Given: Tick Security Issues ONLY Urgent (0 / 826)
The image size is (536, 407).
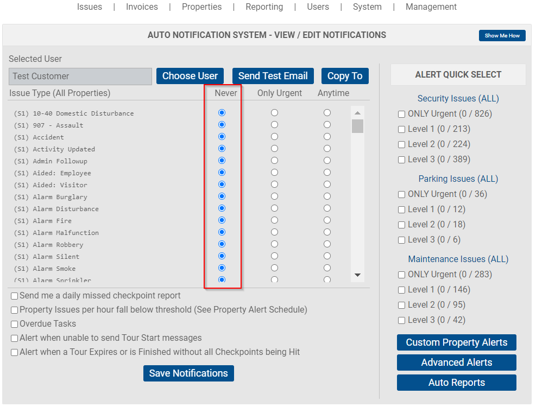Looking at the screenshot, I should click(x=402, y=114).
